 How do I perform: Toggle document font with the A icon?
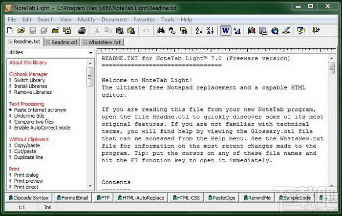point(237,30)
